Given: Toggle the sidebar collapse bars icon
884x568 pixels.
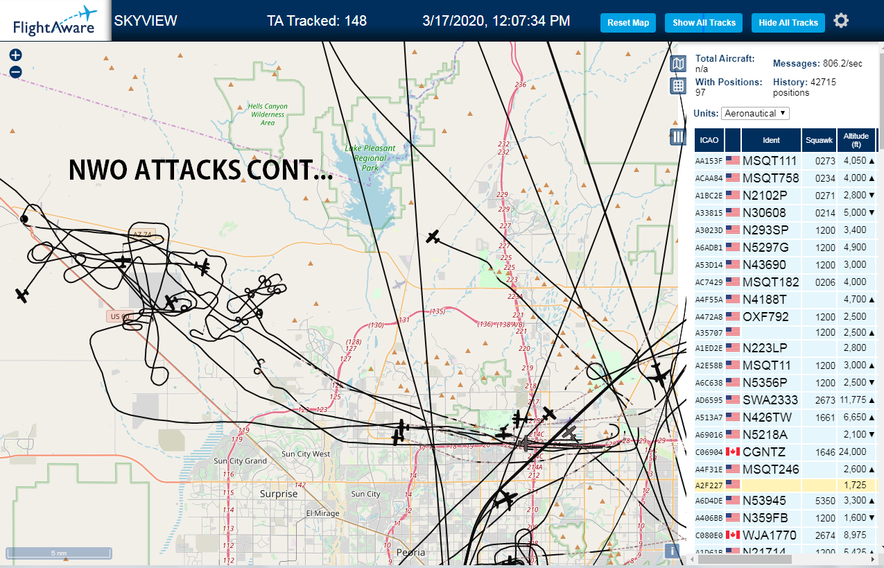Looking at the screenshot, I should coord(679,137).
